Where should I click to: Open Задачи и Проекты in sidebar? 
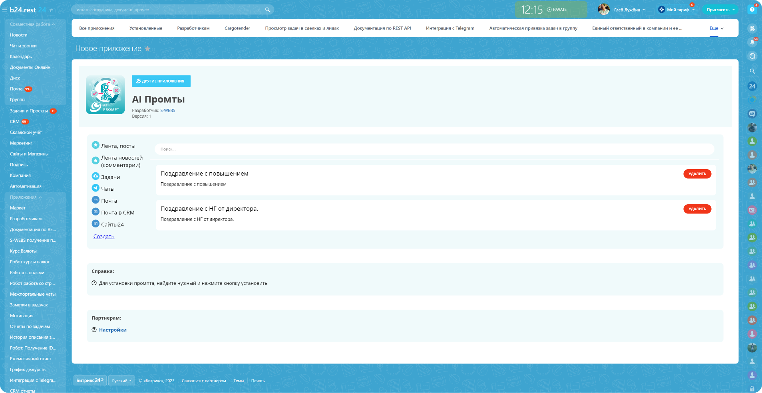[29, 111]
